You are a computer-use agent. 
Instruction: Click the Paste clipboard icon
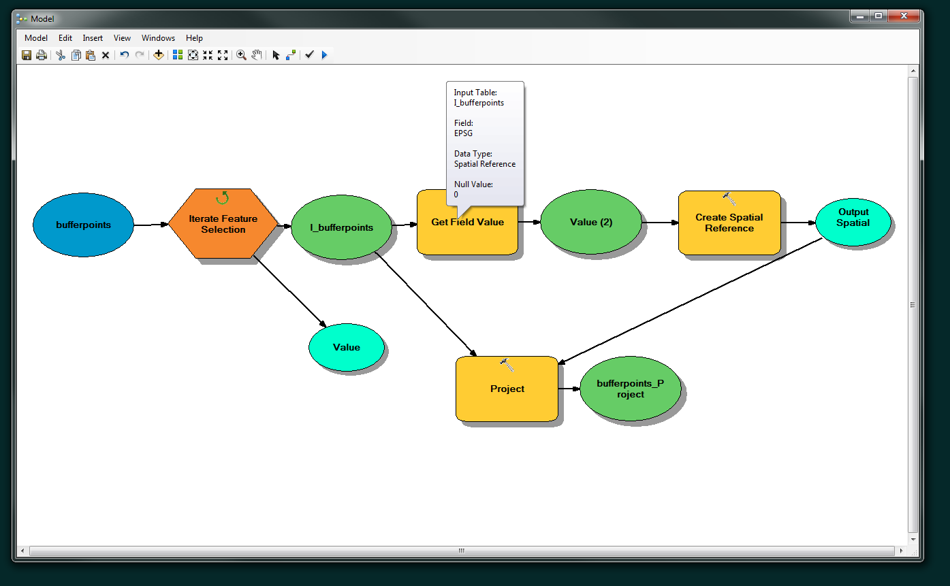tap(91, 55)
